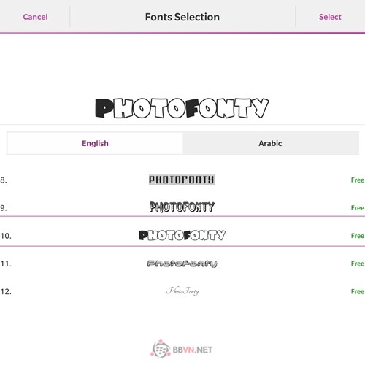The width and height of the screenshot is (365, 365).
Task: Click the BBVN.NET logo icon
Action: coord(161,349)
